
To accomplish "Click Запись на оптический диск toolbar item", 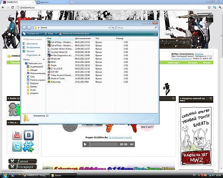I will (x=74, y=33).
